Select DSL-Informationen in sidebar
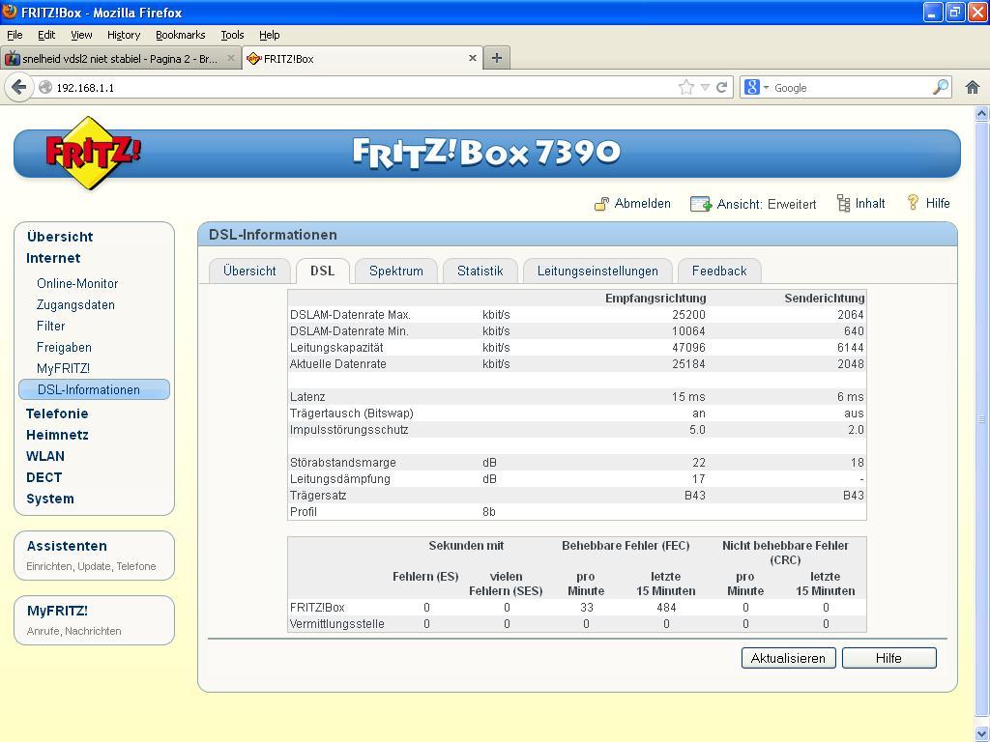 (94, 389)
